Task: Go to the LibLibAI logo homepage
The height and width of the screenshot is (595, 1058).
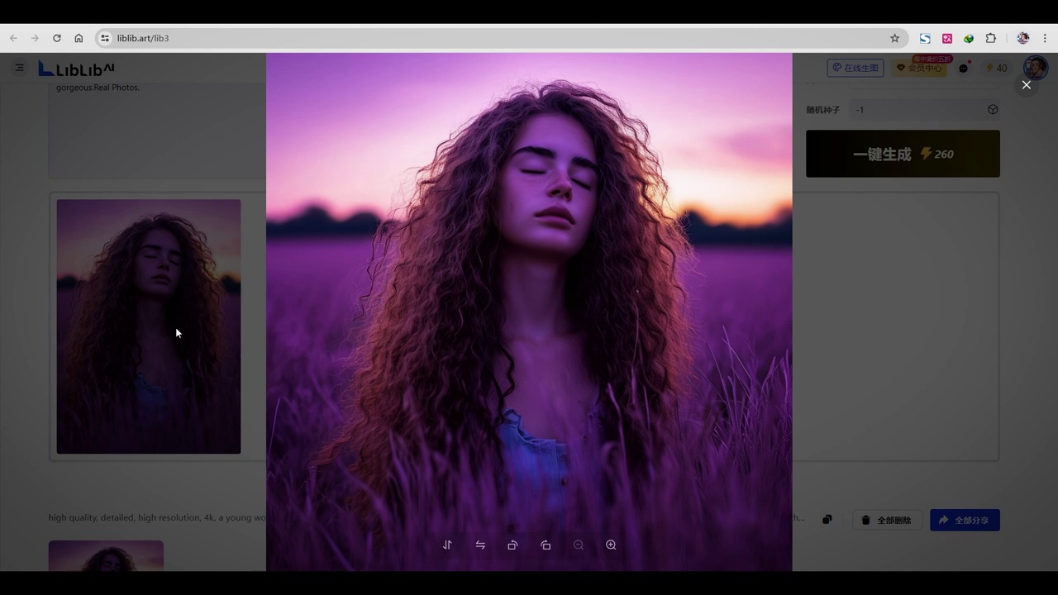Action: pos(77,69)
